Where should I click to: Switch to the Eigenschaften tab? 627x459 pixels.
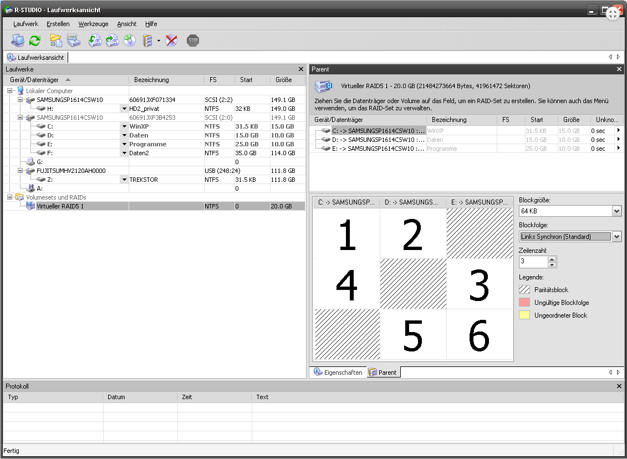tap(338, 373)
